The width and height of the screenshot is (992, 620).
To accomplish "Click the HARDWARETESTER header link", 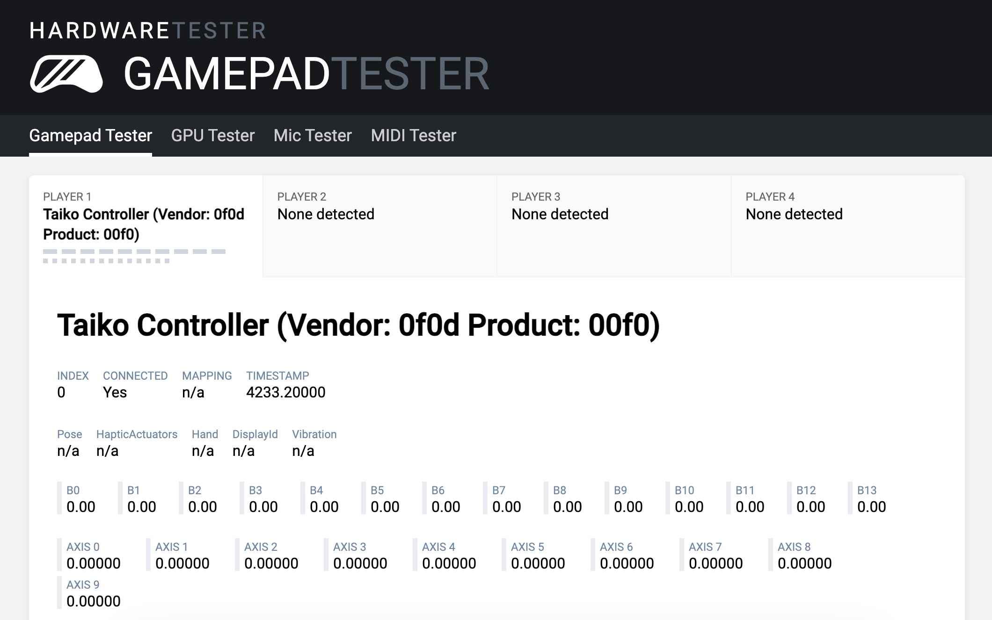I will click(147, 31).
